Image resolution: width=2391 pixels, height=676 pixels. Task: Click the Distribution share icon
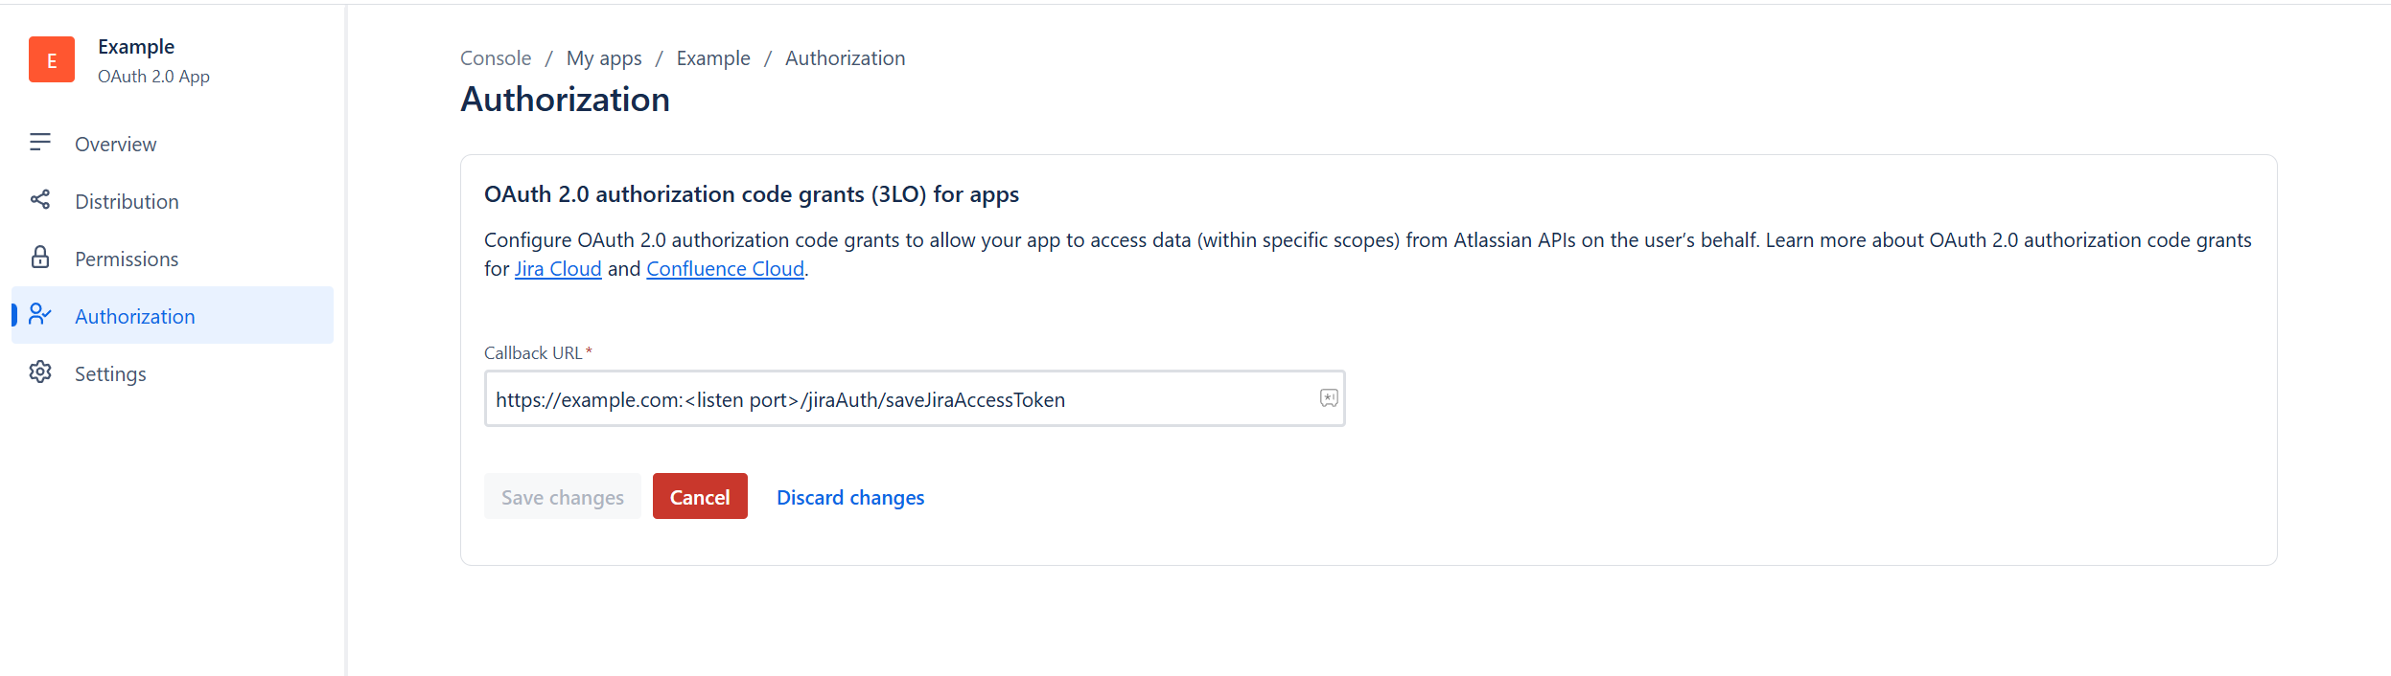40,200
